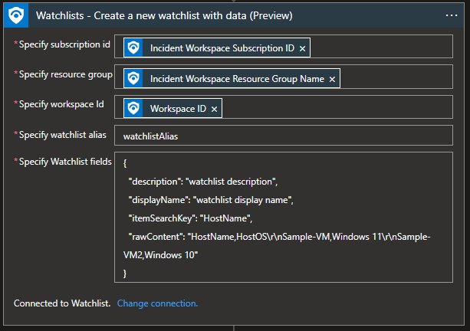Viewport: 470px width, 331px height.
Task: Click the Workspace ID token icon
Action: pos(133,109)
